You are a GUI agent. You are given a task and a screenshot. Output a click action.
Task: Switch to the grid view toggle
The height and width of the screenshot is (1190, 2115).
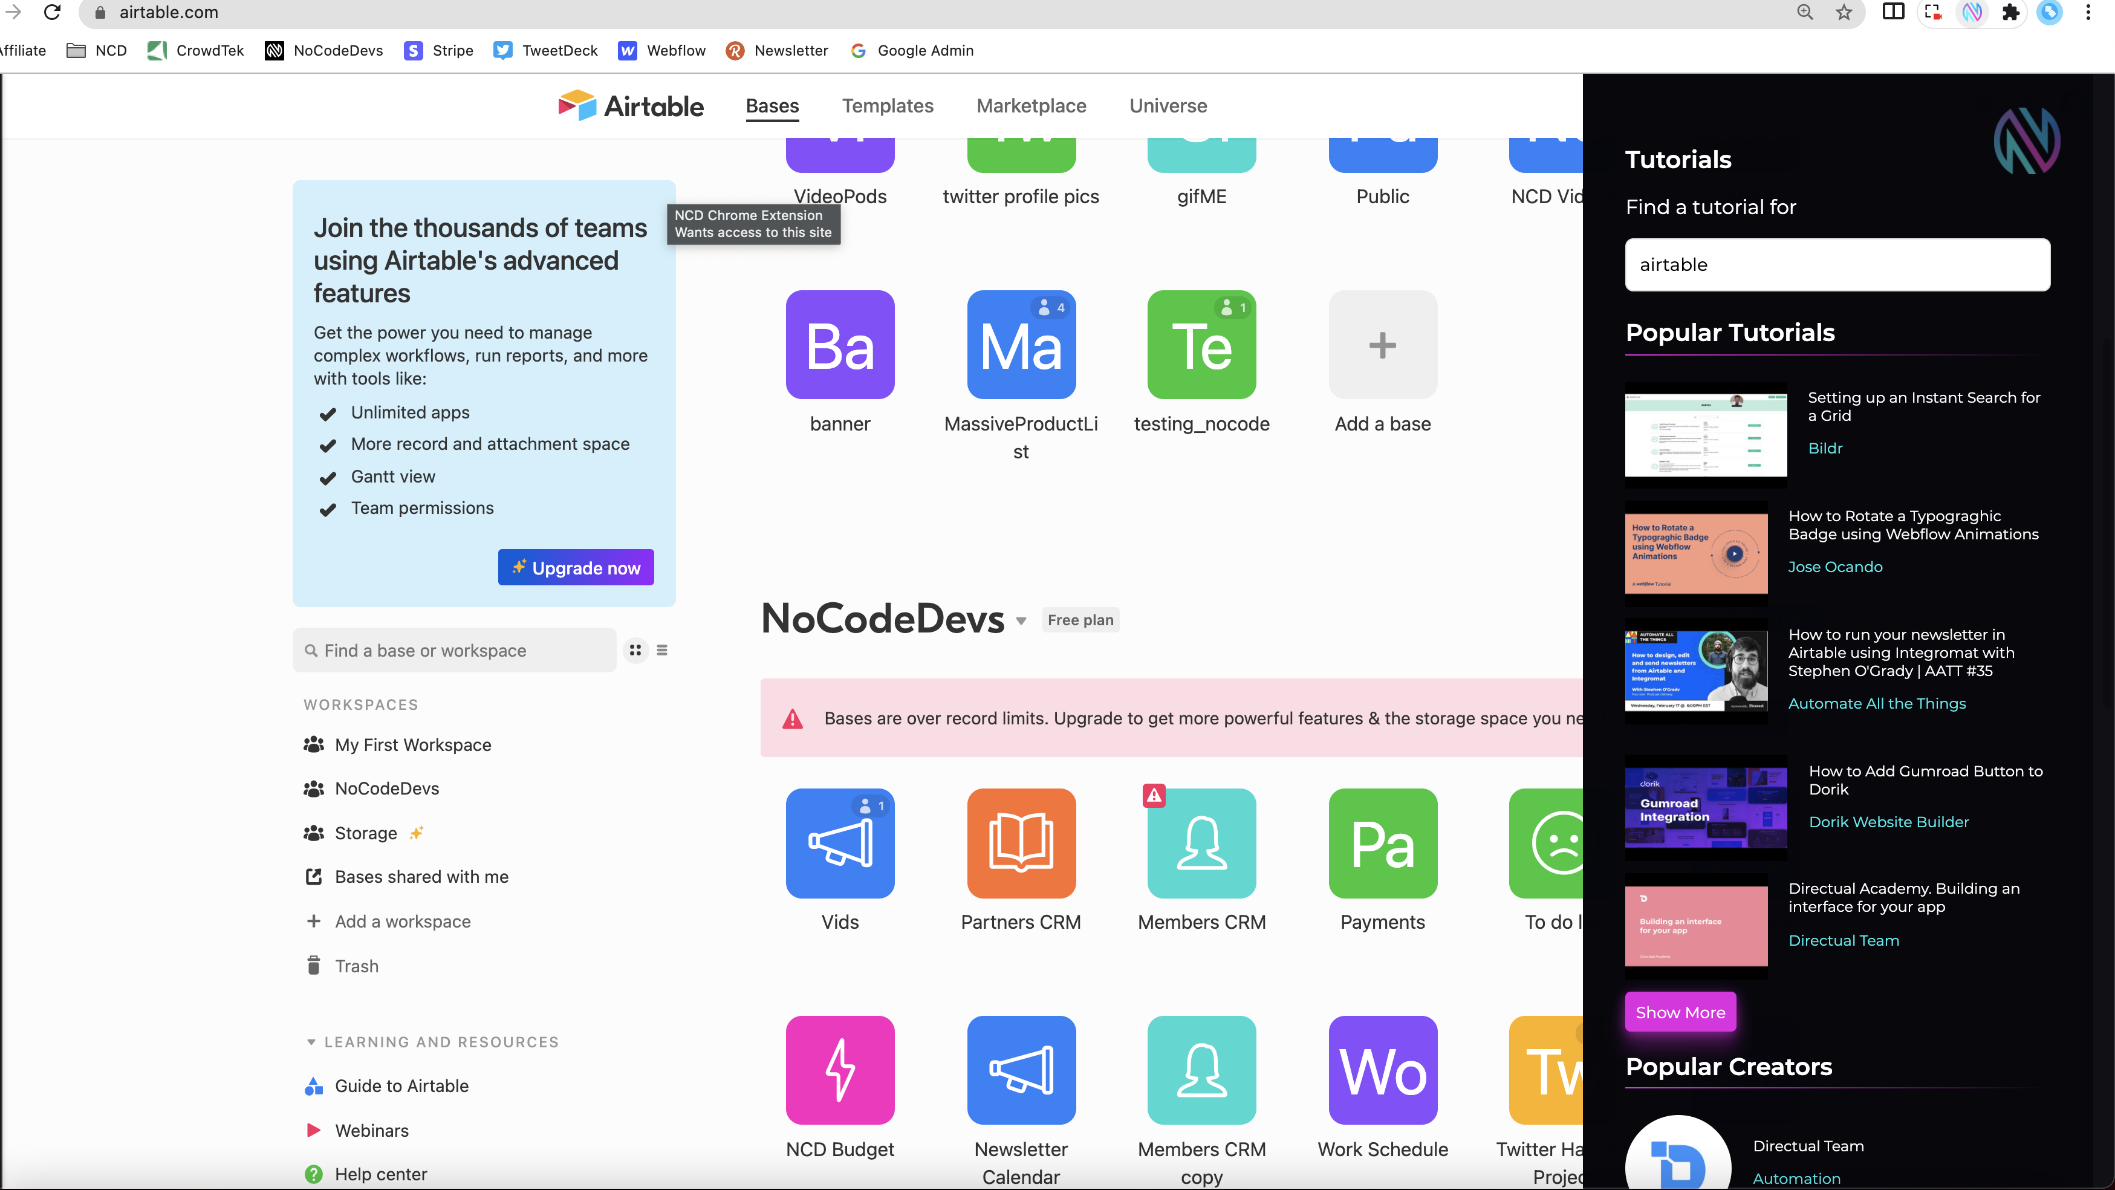click(x=635, y=651)
